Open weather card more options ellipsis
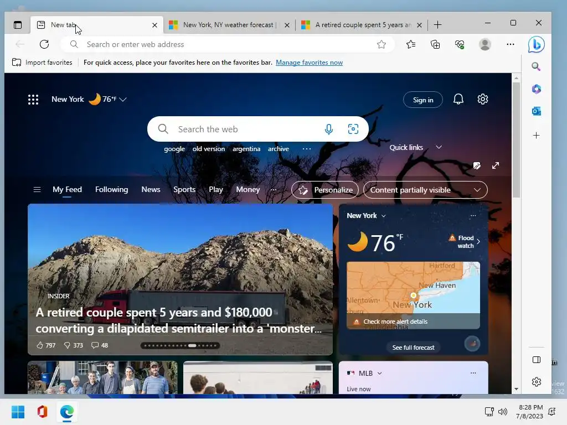The height and width of the screenshot is (425, 567). point(473,216)
